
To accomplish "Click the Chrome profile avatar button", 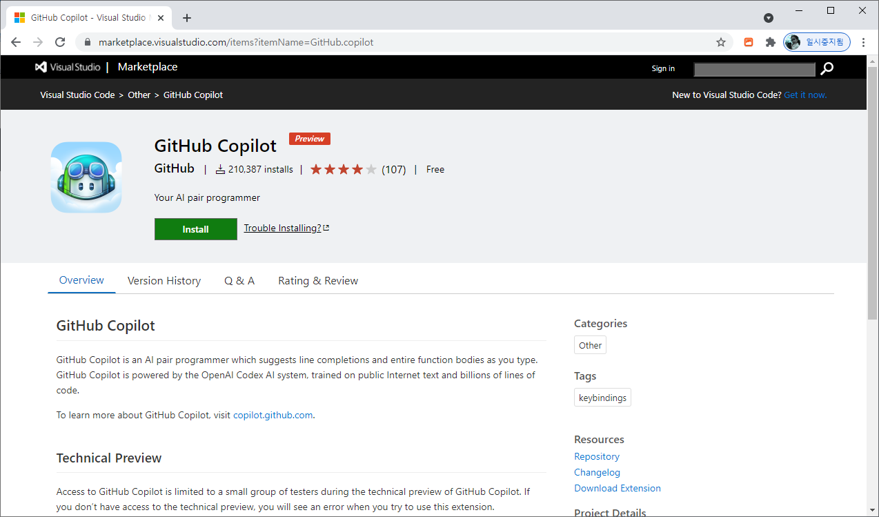I will pos(817,42).
